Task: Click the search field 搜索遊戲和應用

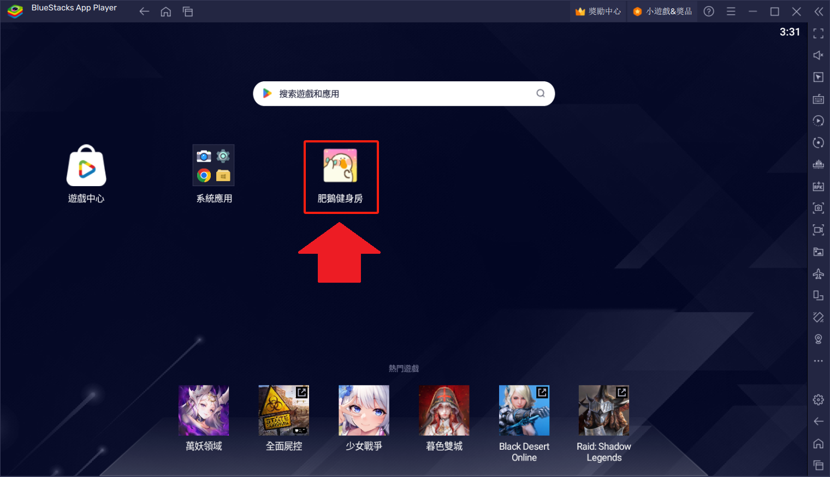Action: [x=404, y=94]
